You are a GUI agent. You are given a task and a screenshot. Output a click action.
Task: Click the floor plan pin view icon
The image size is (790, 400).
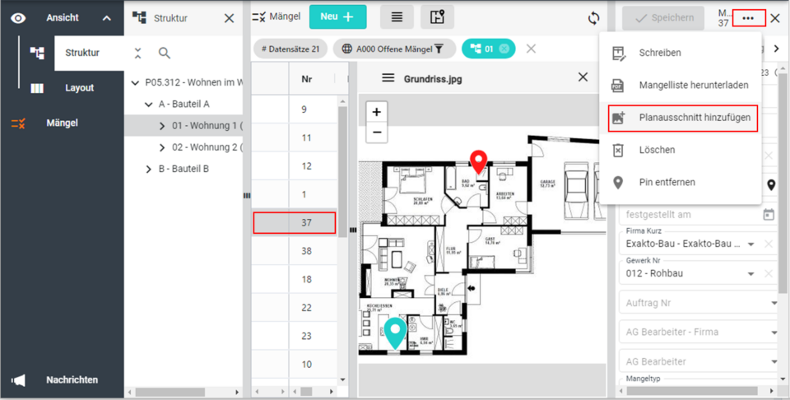pos(437,17)
